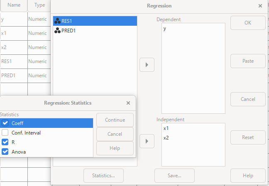Open the Statistics... options
Screen dimensions: 269x186
coord(103,176)
